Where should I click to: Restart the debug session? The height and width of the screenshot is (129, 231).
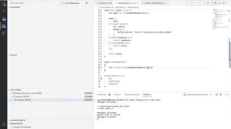(x=208, y=3)
